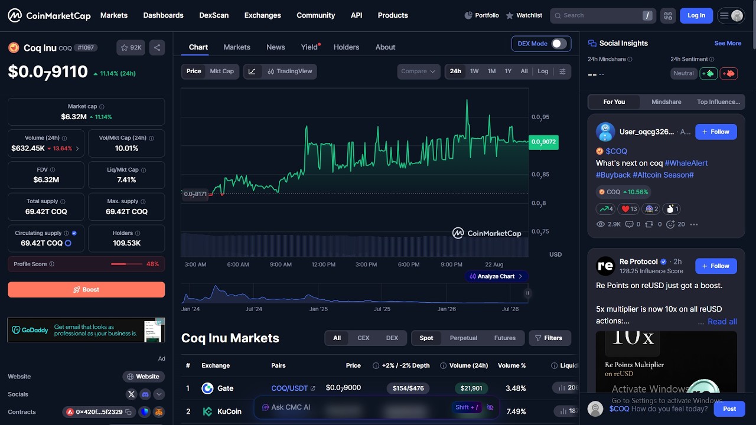756x425 pixels.
Task: Click Market cap info icon
Action: [x=102, y=107]
